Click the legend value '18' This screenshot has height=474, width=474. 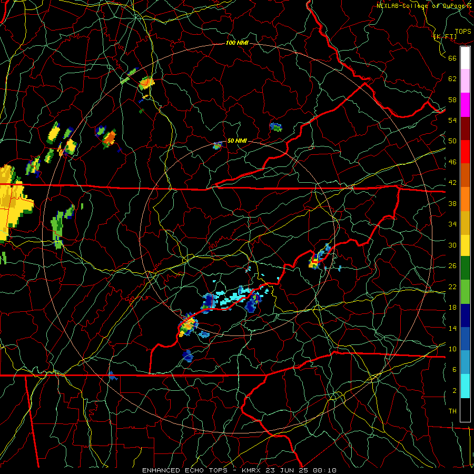[452, 308]
